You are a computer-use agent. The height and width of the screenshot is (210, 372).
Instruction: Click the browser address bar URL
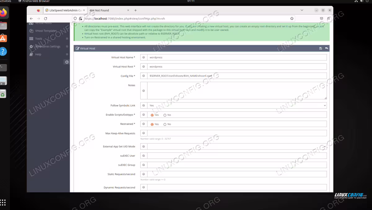click(125, 19)
